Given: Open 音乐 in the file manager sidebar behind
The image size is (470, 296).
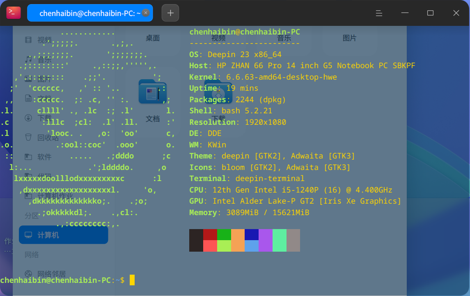Looking at the screenshot, I should point(38,60).
